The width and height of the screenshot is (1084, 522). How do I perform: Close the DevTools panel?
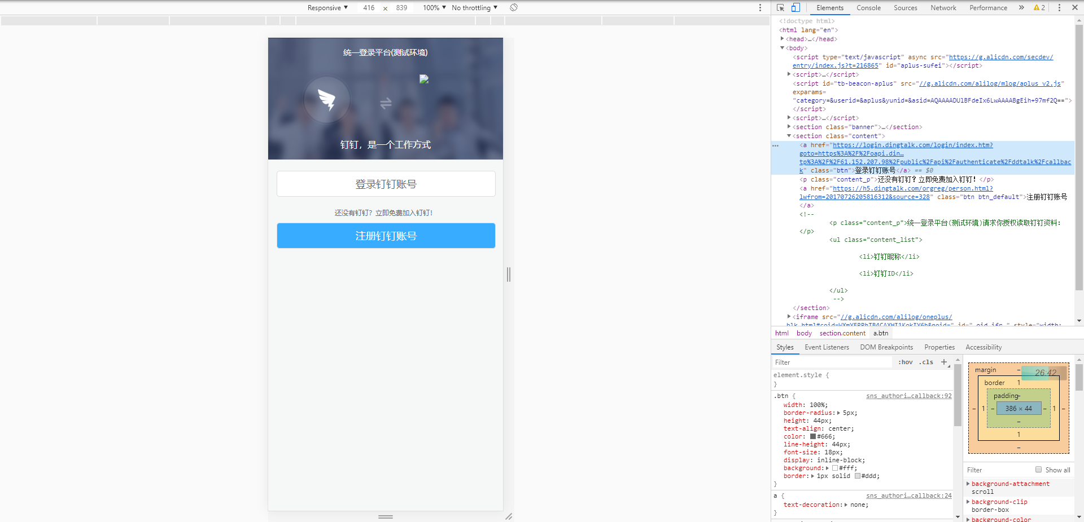1075,7
